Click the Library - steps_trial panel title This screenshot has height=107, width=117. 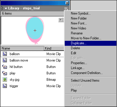(24, 8)
